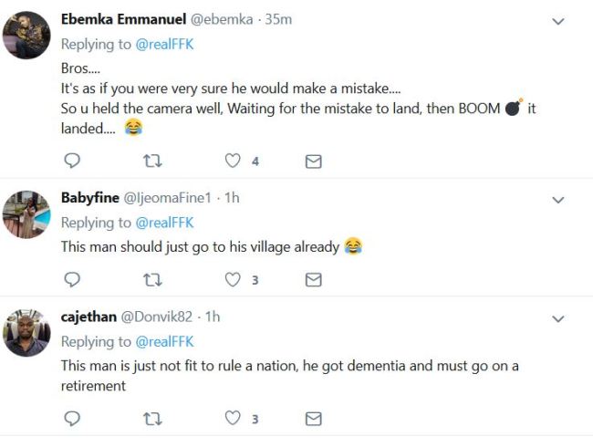
Task: Like Babyfine's tweet
Action: pyautogui.click(x=233, y=279)
